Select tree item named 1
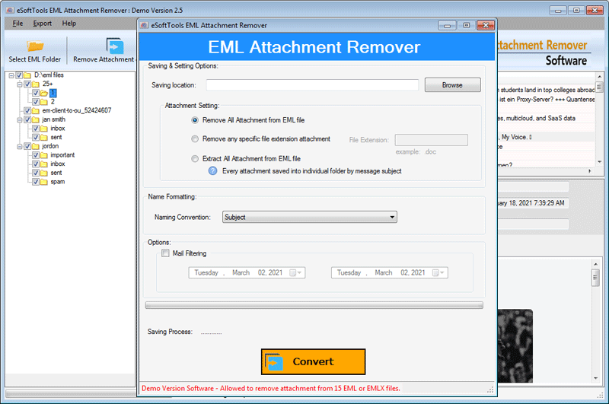The height and width of the screenshot is (404, 609). pos(53,93)
